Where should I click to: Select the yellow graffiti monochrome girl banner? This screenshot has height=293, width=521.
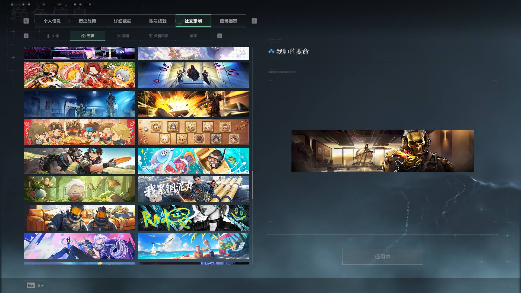point(193,218)
